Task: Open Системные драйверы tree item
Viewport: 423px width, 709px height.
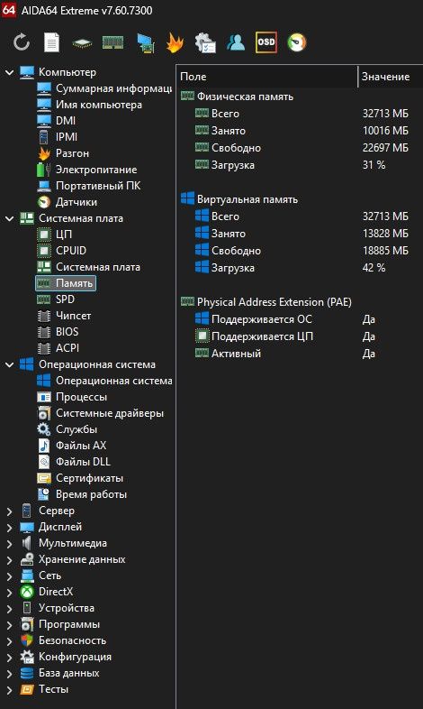Action: tap(100, 413)
